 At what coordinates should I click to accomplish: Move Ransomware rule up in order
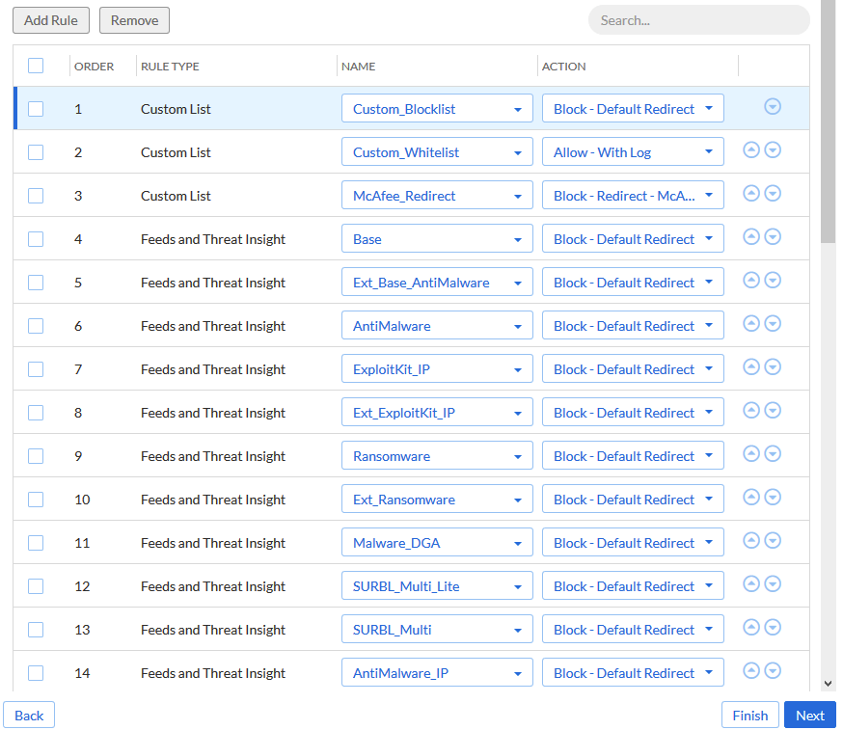point(751,454)
